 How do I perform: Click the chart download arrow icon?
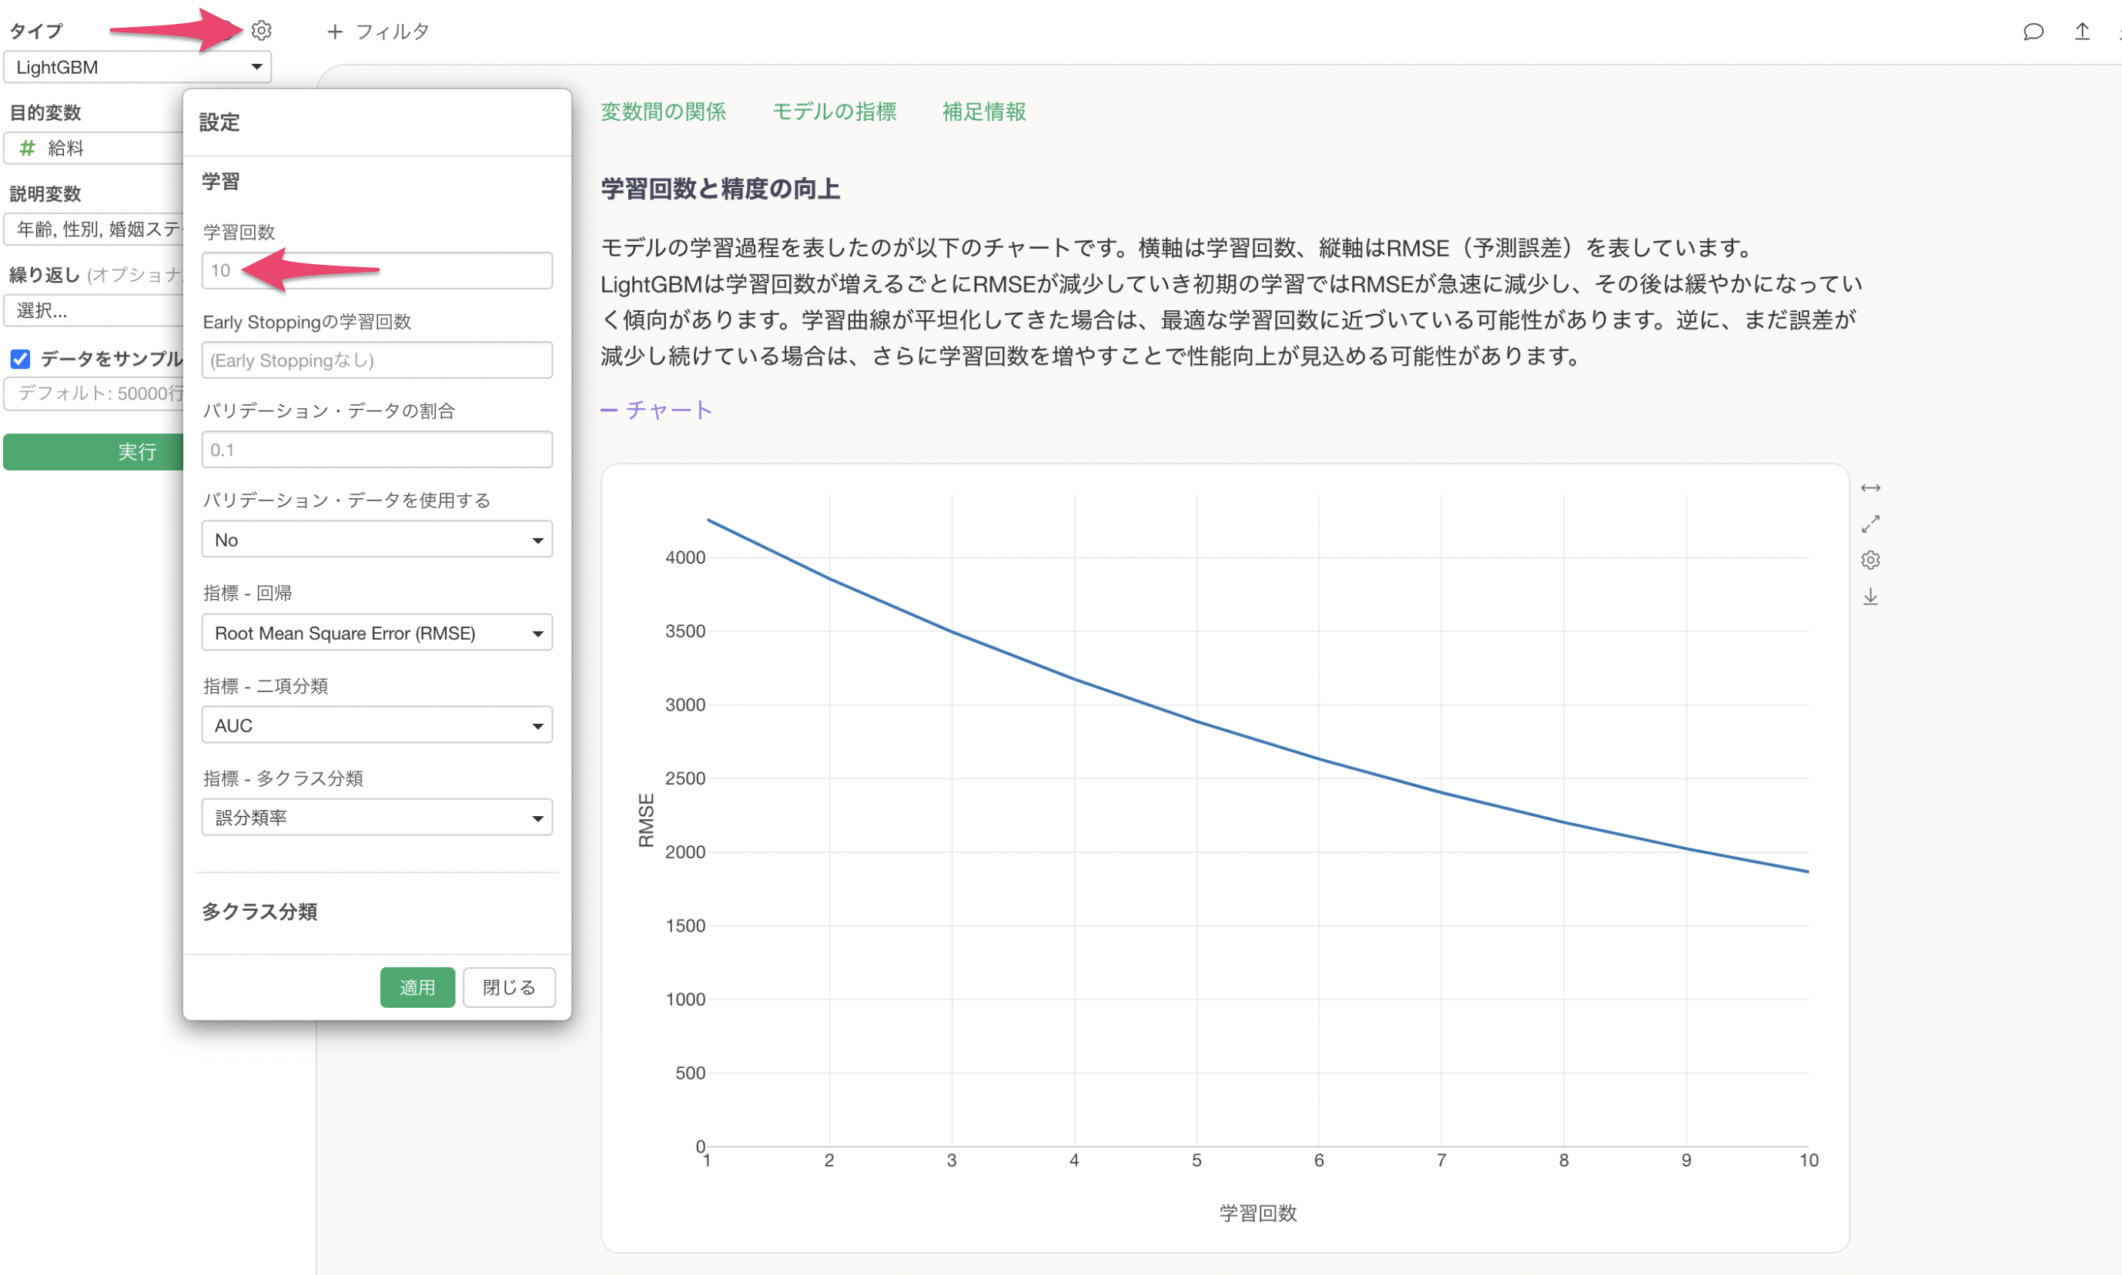[x=1870, y=596]
